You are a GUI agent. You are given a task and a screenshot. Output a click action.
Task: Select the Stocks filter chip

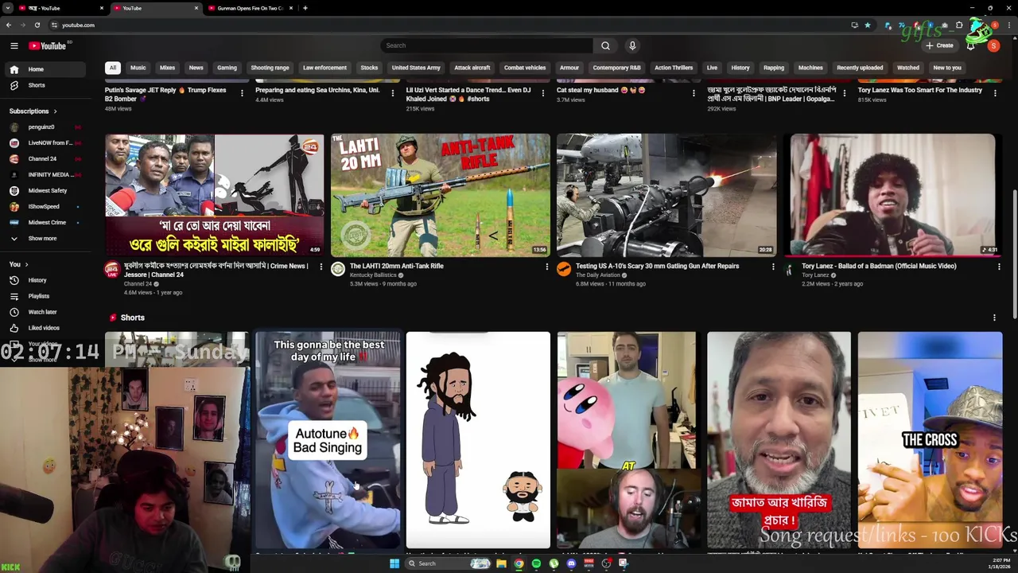369,68
